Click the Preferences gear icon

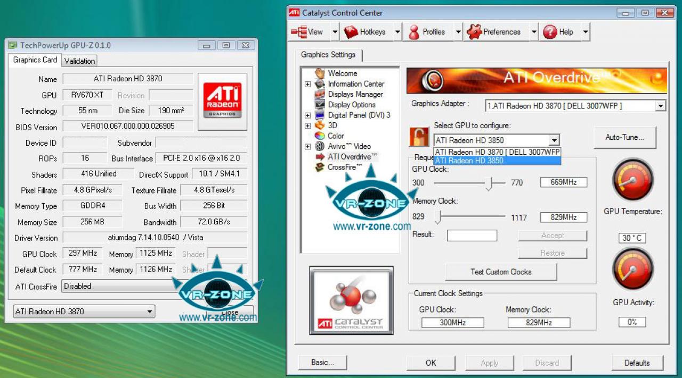pos(474,32)
